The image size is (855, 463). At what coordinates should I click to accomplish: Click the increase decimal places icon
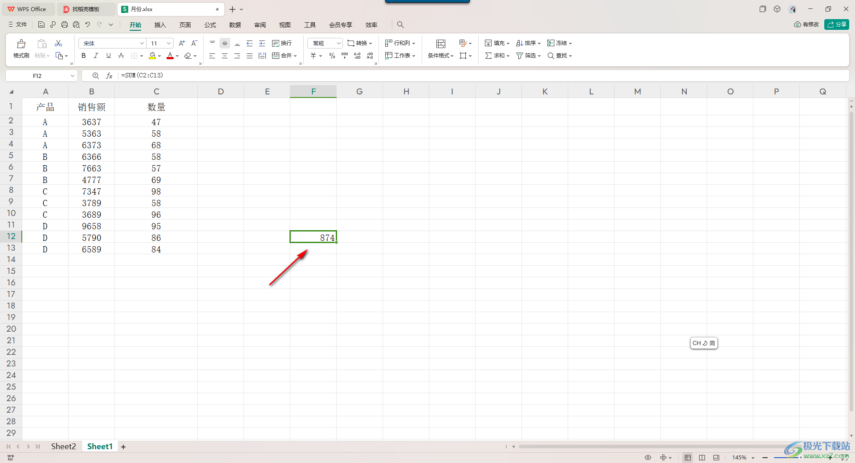tap(357, 56)
